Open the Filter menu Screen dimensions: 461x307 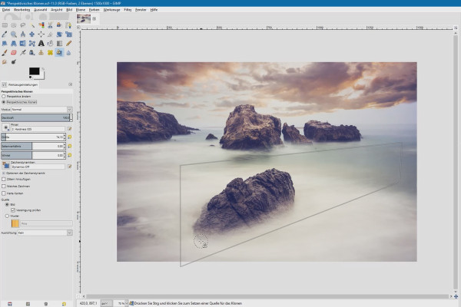(128, 10)
